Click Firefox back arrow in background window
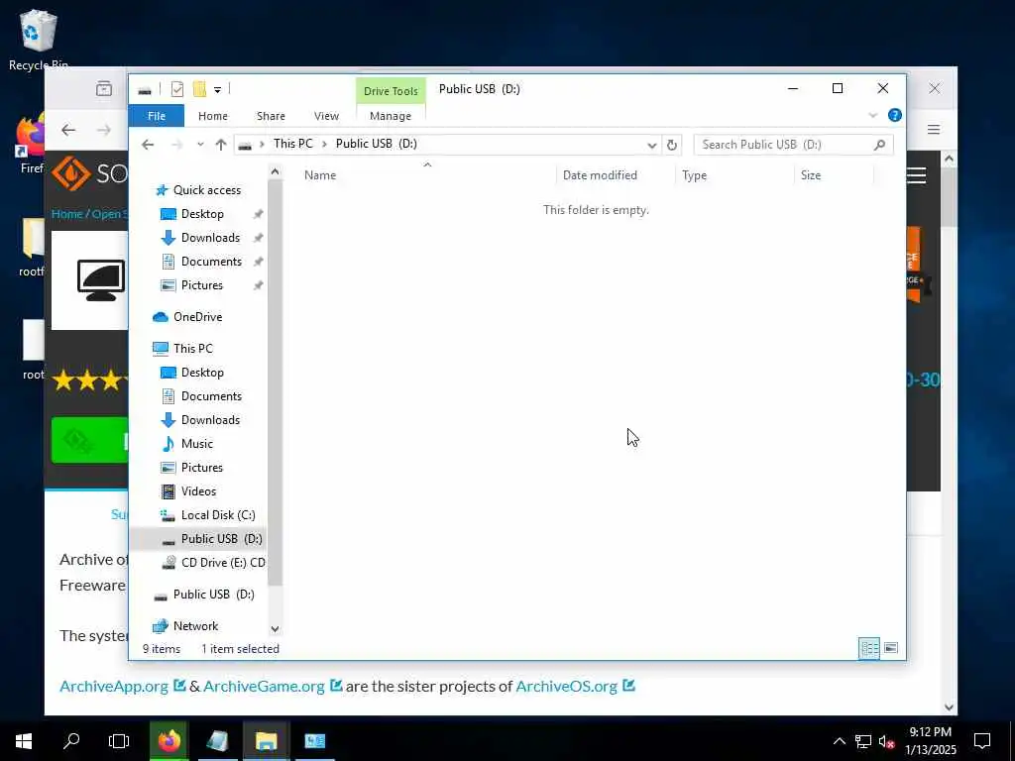 pos(68,130)
